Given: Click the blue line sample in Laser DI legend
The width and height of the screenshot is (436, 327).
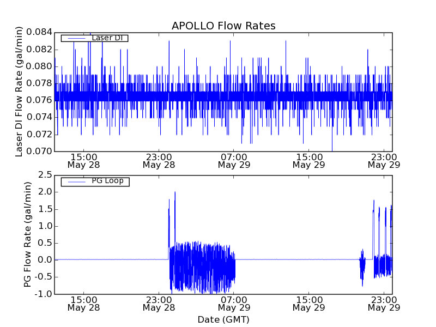Looking at the screenshot, I should tap(74, 38).
